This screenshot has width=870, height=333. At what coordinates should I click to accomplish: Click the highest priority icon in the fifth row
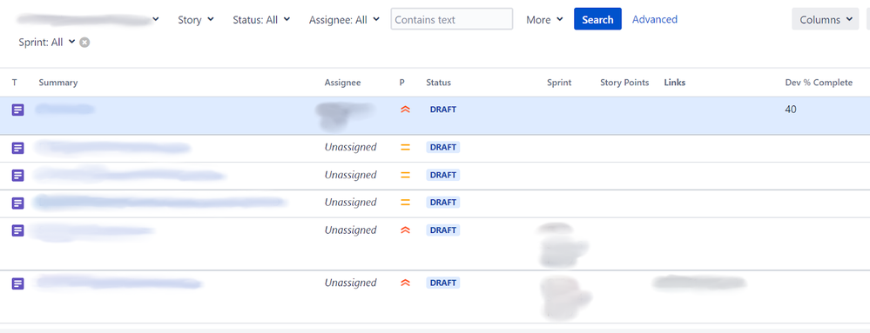405,230
